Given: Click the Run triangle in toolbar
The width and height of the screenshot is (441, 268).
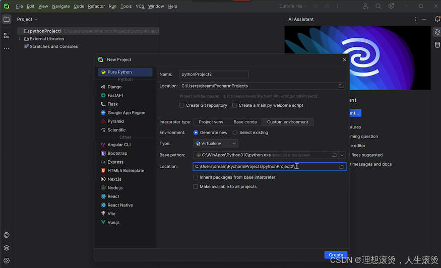Looking at the screenshot, I should (x=316, y=6).
